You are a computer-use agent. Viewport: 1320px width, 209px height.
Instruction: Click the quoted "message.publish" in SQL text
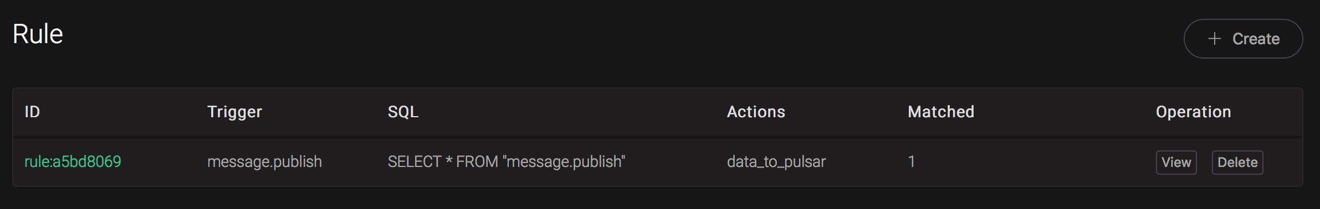(564, 161)
